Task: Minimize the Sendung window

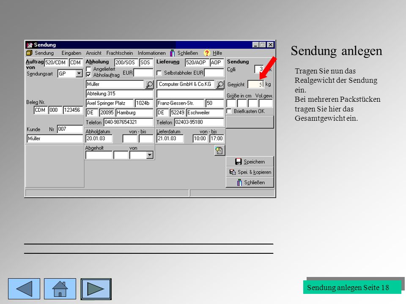Action: pos(255,45)
